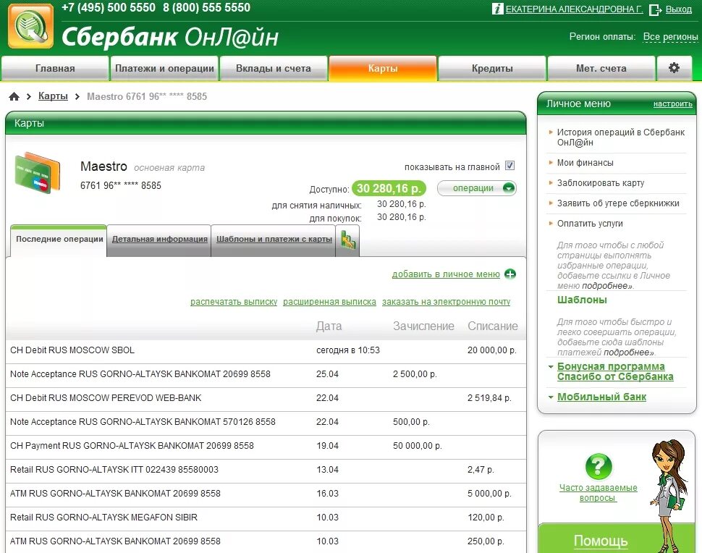This screenshot has width=702, height=553.
Task: Click подробнее» link under Личное меню hint
Action: pos(607,286)
